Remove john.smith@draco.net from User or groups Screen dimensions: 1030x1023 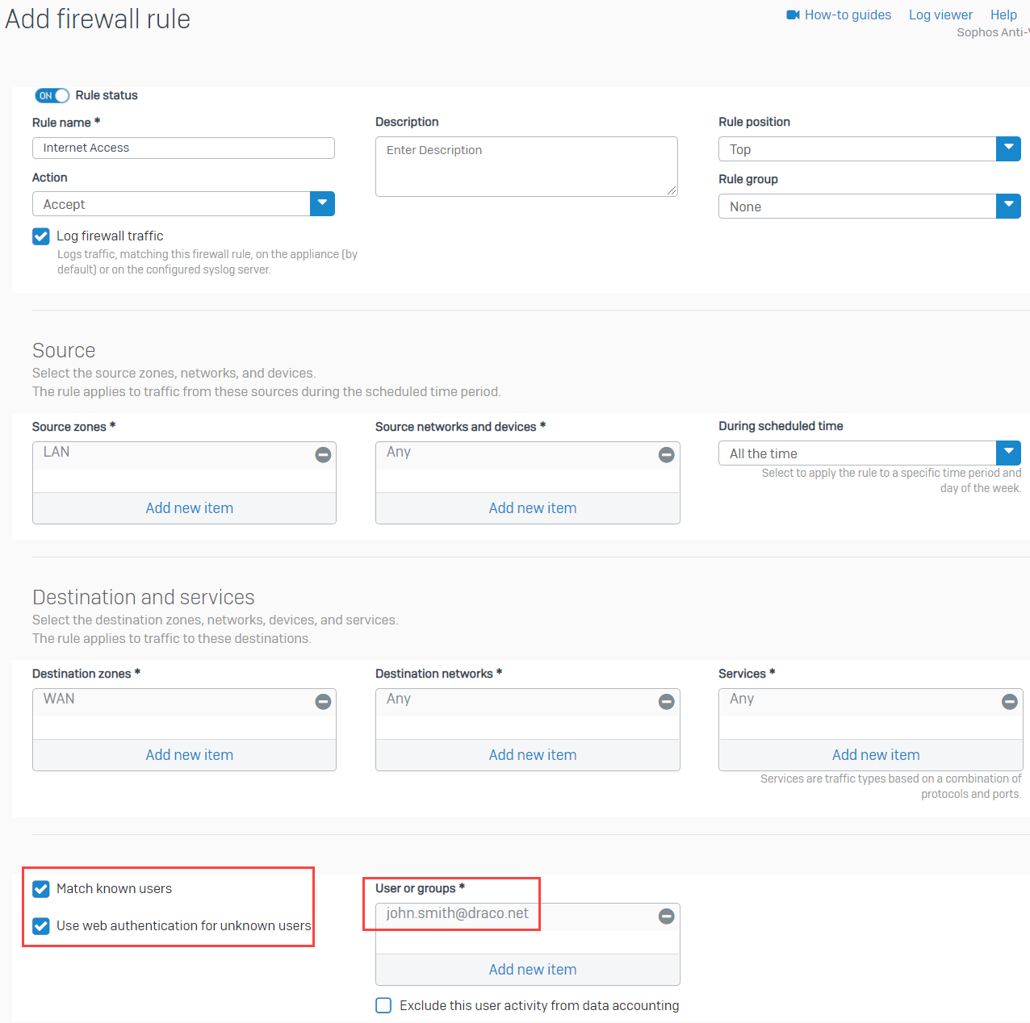click(666, 917)
